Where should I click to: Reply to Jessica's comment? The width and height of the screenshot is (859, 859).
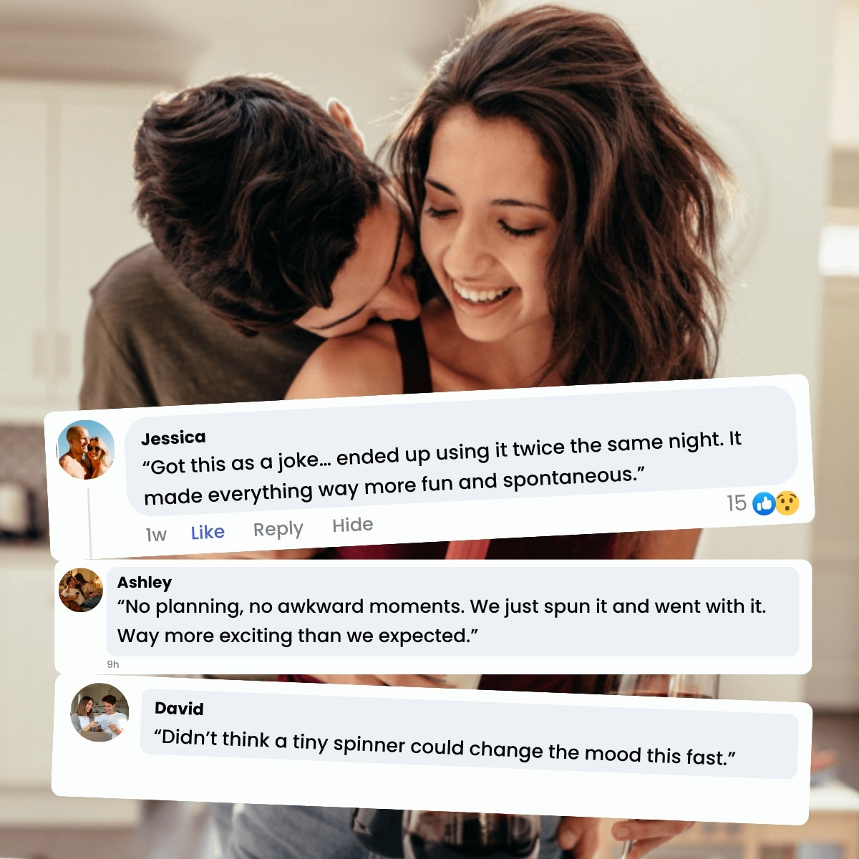tap(278, 529)
